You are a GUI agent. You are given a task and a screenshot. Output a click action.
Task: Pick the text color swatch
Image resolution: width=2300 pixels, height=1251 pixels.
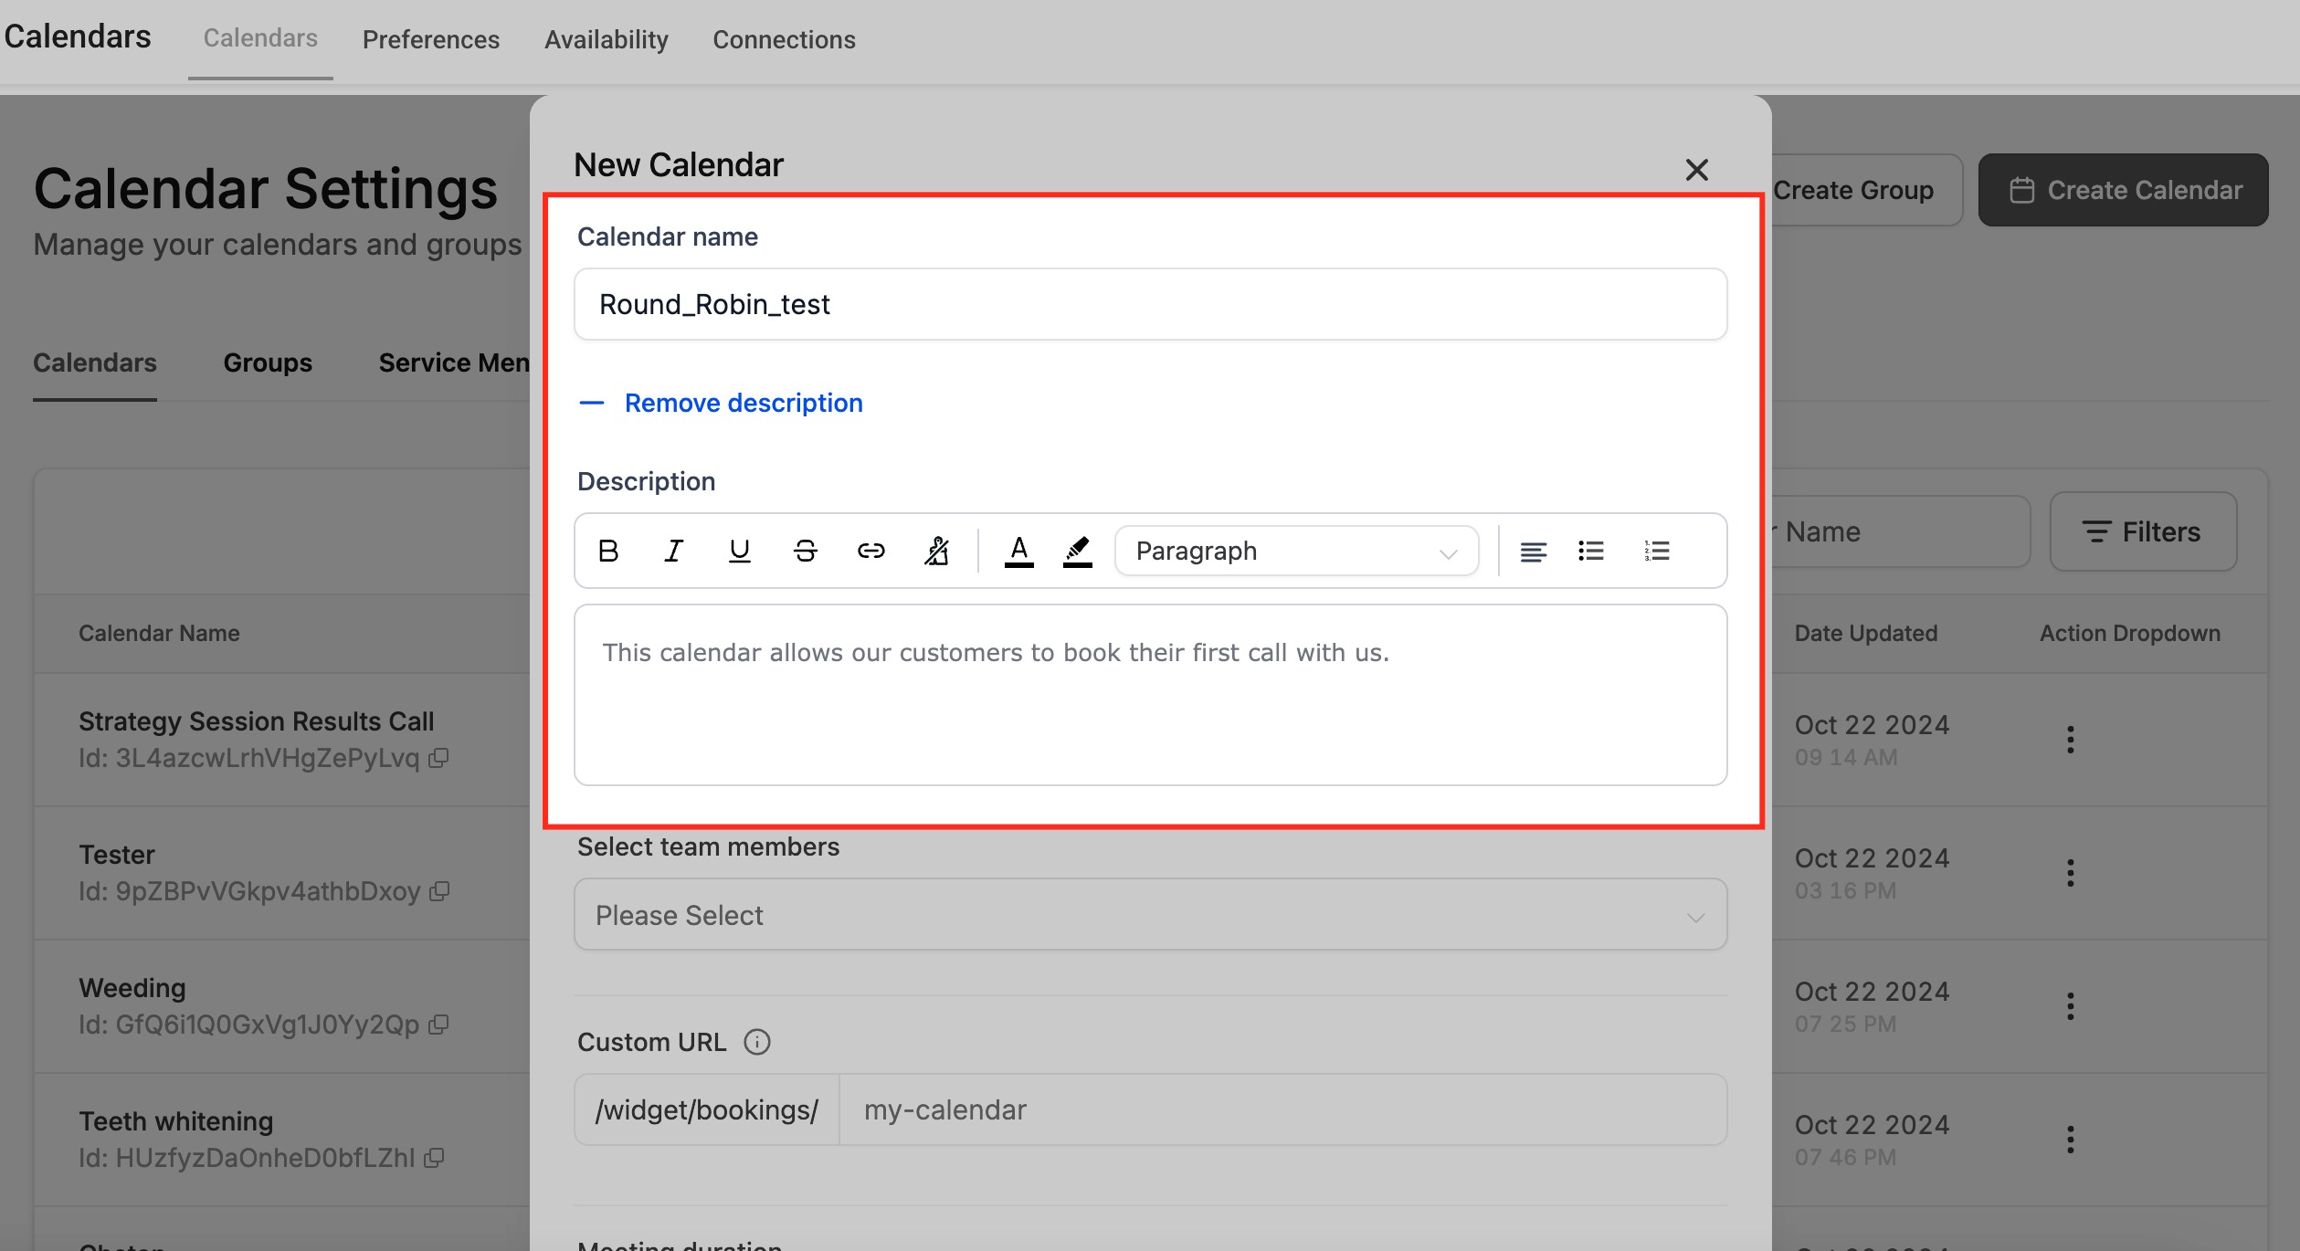(x=1018, y=551)
